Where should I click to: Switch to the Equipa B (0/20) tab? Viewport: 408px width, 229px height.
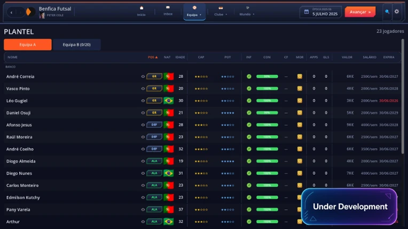click(x=76, y=45)
